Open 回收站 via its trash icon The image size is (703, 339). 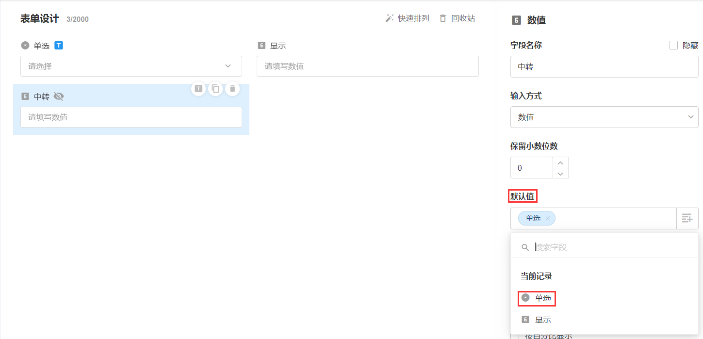(442, 18)
